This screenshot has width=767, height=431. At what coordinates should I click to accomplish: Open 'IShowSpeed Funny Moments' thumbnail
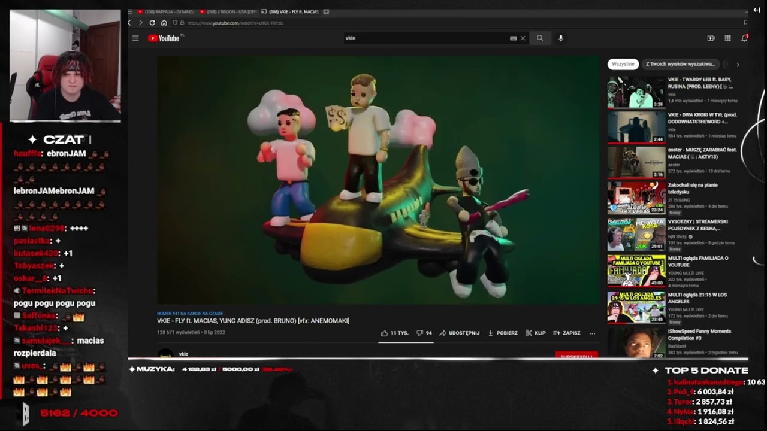636,343
